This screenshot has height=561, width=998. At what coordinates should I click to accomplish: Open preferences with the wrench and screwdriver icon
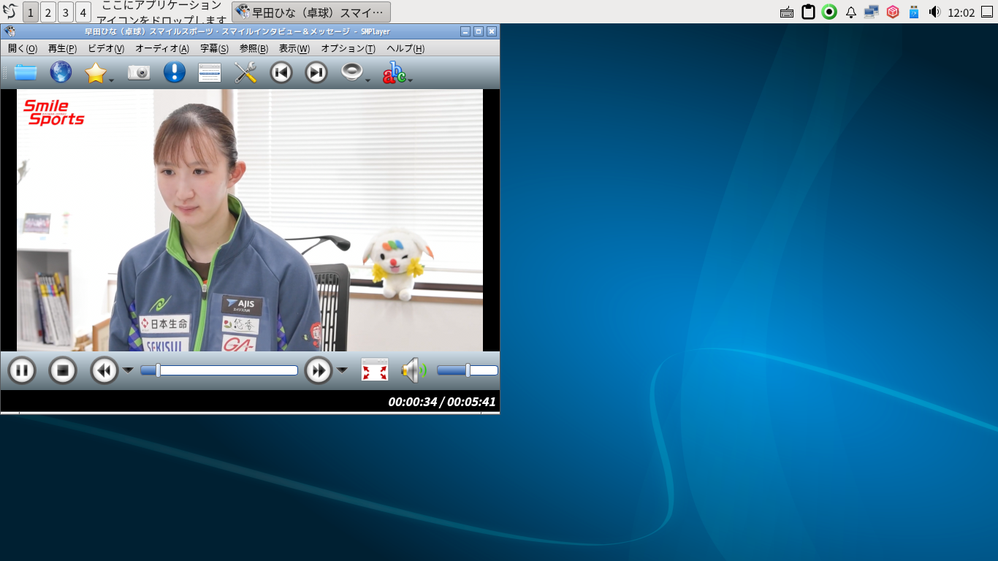(245, 72)
